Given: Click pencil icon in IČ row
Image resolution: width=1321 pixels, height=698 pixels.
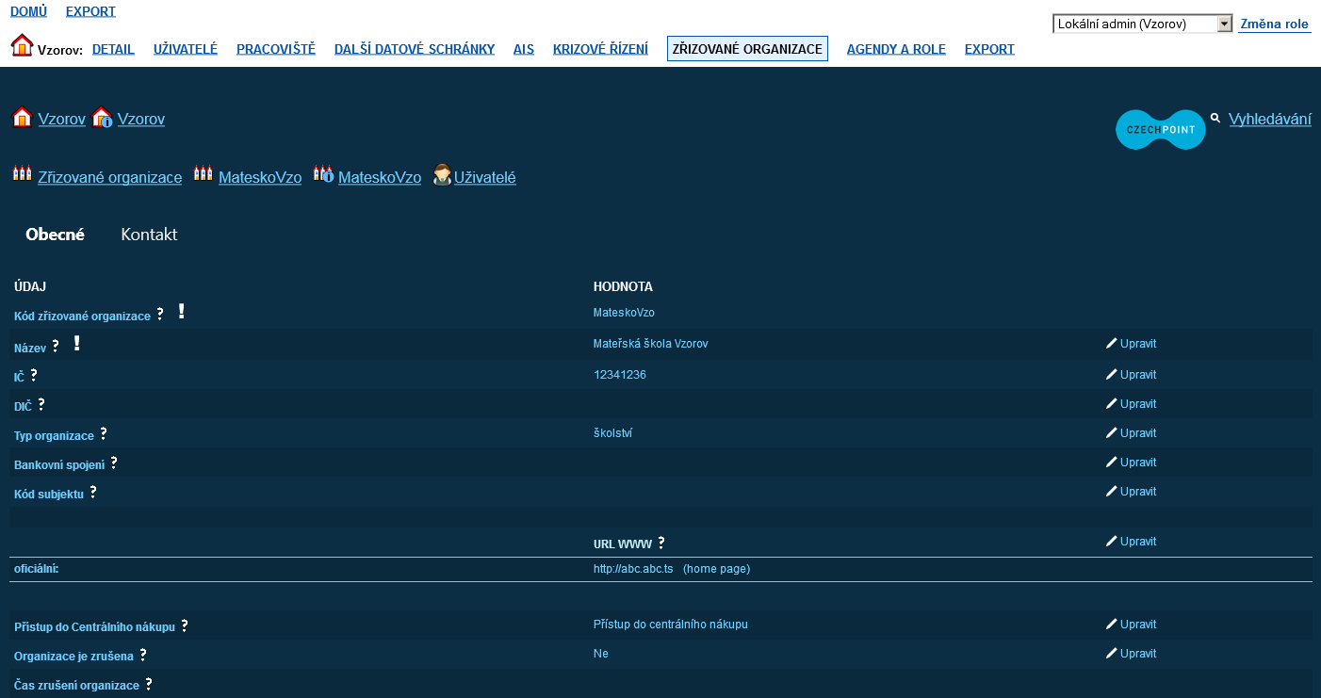Looking at the screenshot, I should coord(1111,375).
